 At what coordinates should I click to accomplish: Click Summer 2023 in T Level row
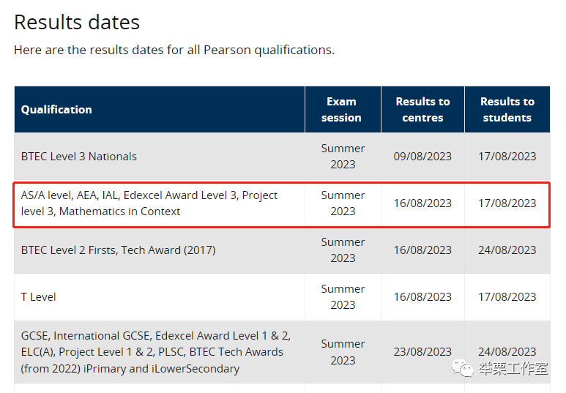343,296
